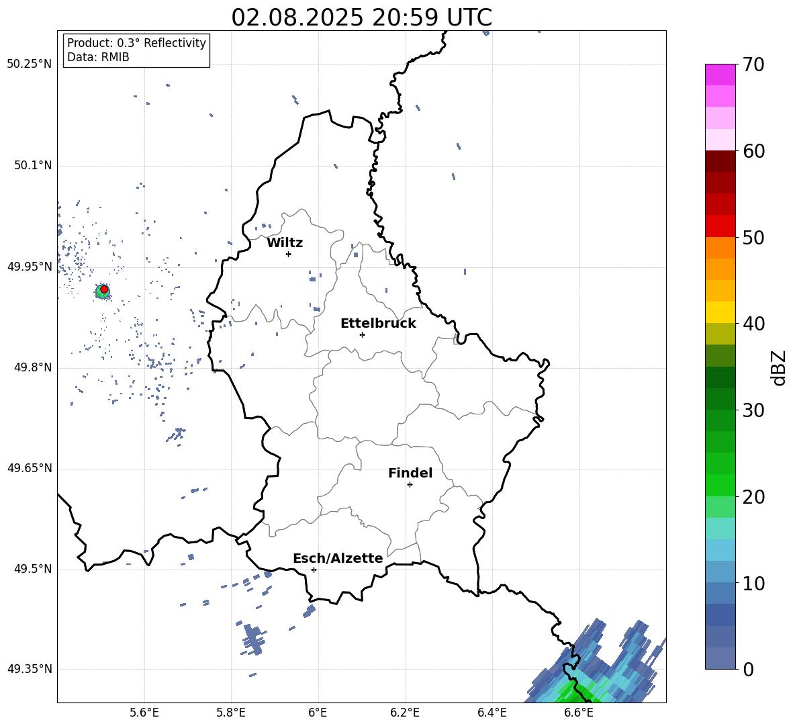Click the red radar site marker
The width and height of the screenshot is (795, 726).
(104, 289)
